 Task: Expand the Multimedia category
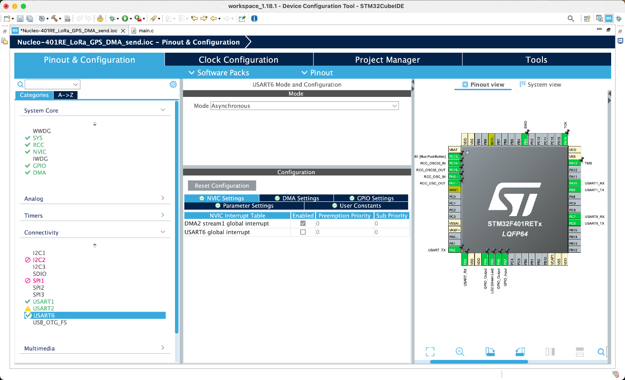click(x=162, y=348)
